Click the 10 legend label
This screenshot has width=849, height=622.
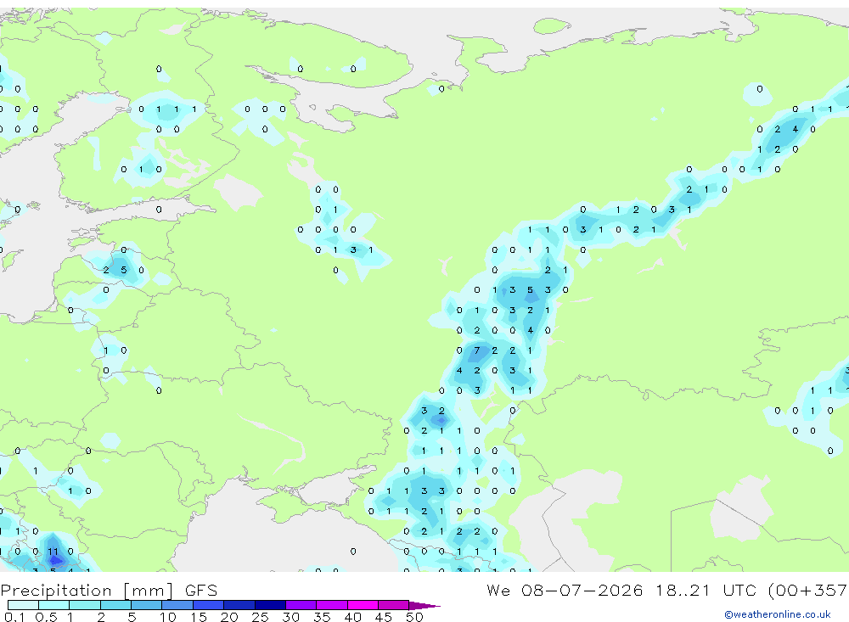coord(167,617)
